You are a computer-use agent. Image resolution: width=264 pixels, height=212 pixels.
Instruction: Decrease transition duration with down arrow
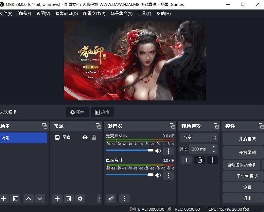[214, 151]
